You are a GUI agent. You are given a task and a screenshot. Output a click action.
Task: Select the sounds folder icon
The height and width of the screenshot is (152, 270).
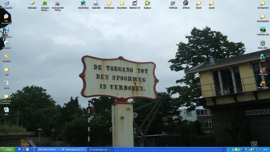pos(212,5)
